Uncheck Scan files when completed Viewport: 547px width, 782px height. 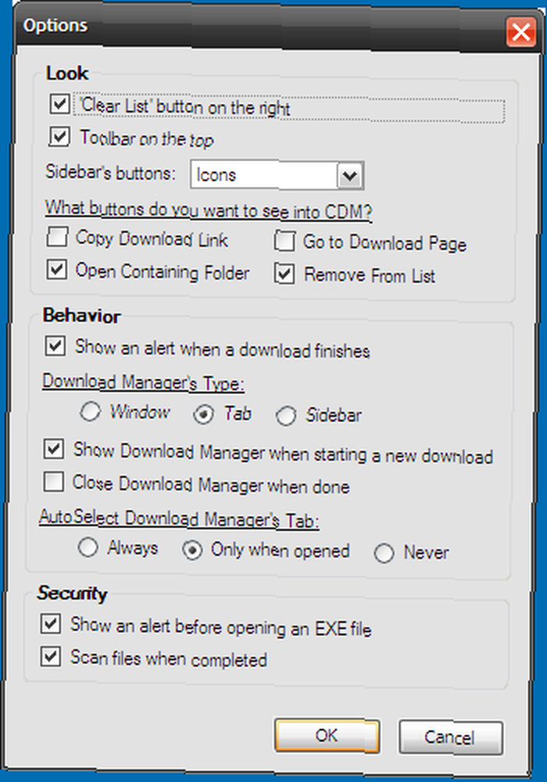click(51, 657)
